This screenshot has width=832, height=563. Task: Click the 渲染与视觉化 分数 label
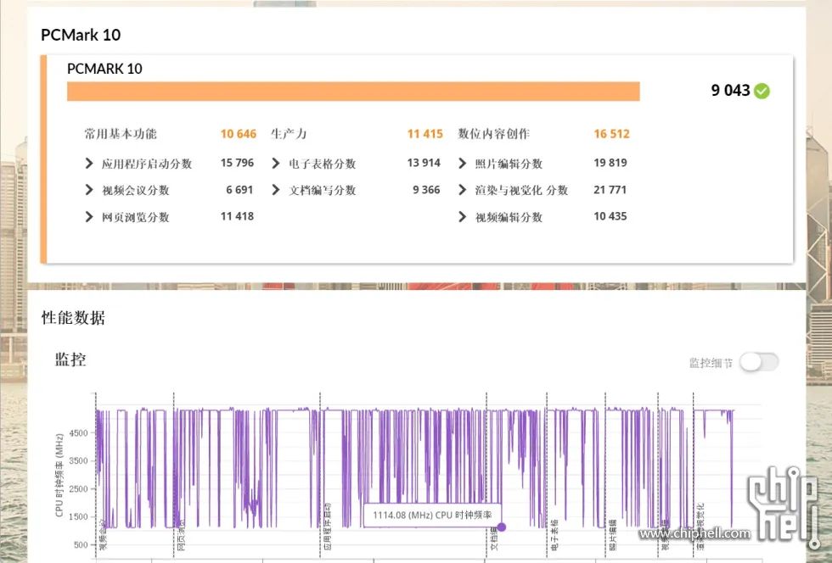click(x=521, y=190)
